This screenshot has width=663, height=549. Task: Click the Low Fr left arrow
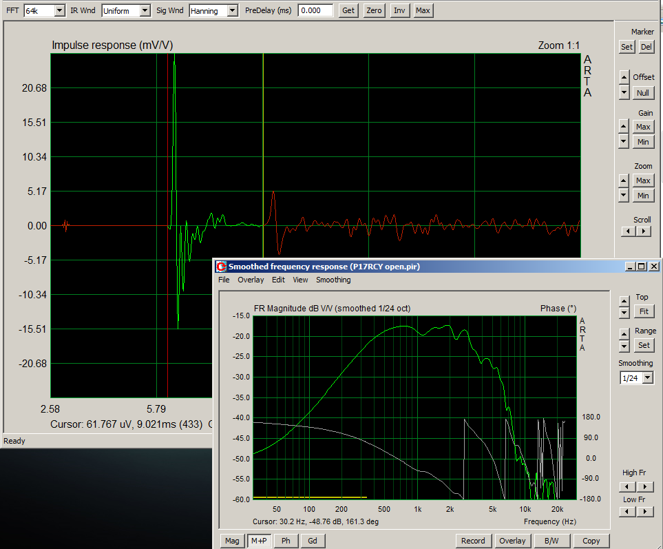click(x=627, y=512)
